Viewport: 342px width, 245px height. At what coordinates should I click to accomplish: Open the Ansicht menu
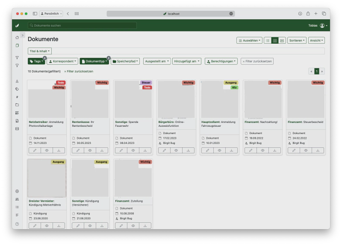point(316,40)
